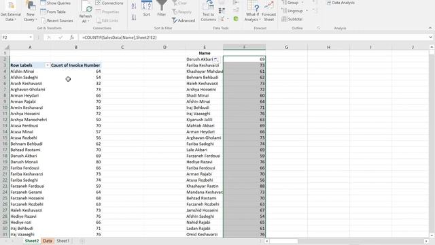Click vertical scrollbar up arrow
435x245 pixels.
(432, 47)
